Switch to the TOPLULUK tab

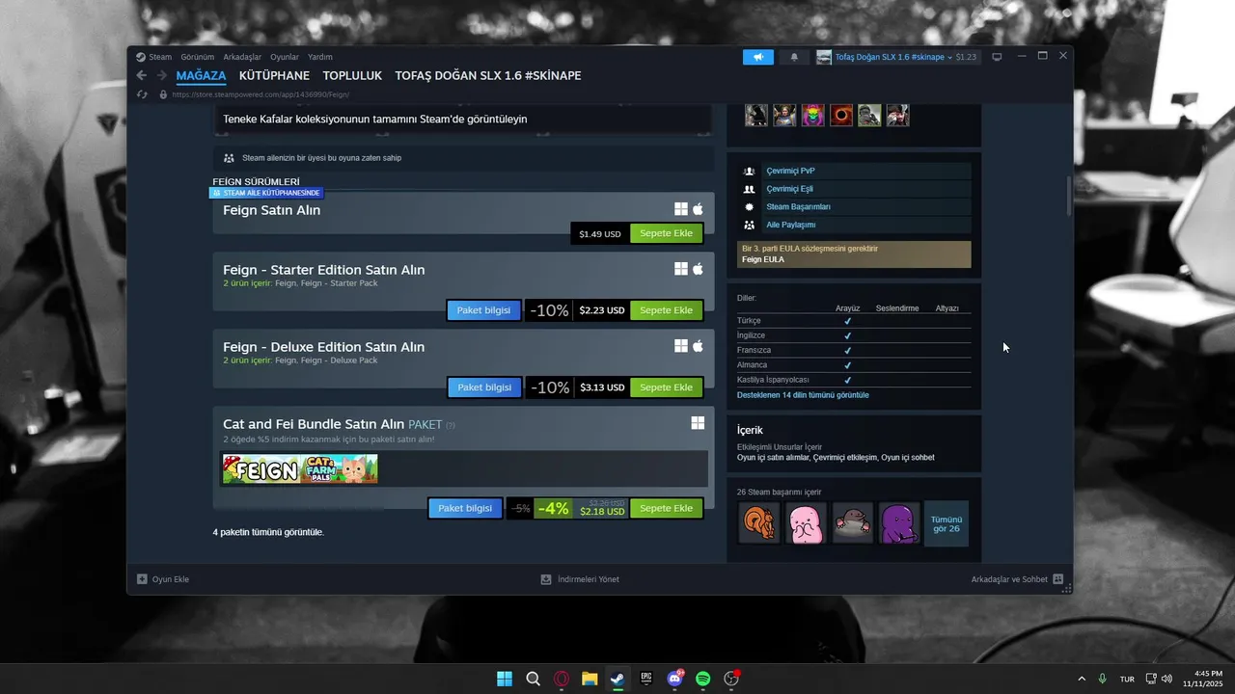(352, 75)
